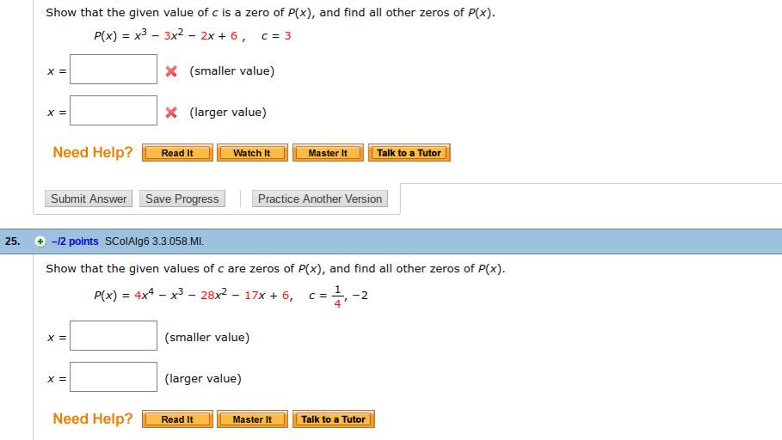782x440 pixels.
Task: Focus question 25 larger value input
Action: [114, 377]
